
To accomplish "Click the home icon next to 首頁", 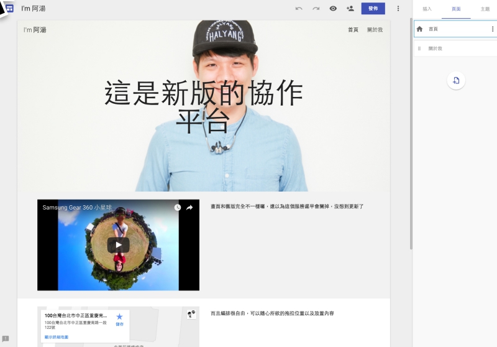I will coord(419,29).
